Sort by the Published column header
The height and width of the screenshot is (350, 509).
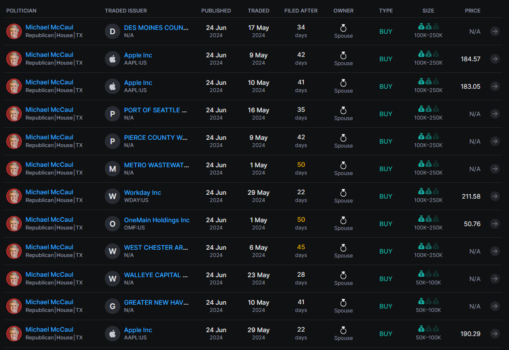point(216,11)
